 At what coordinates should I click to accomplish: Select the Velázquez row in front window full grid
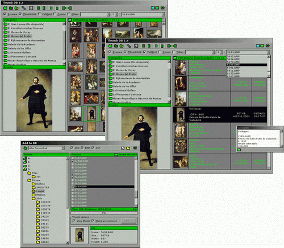point(220,115)
